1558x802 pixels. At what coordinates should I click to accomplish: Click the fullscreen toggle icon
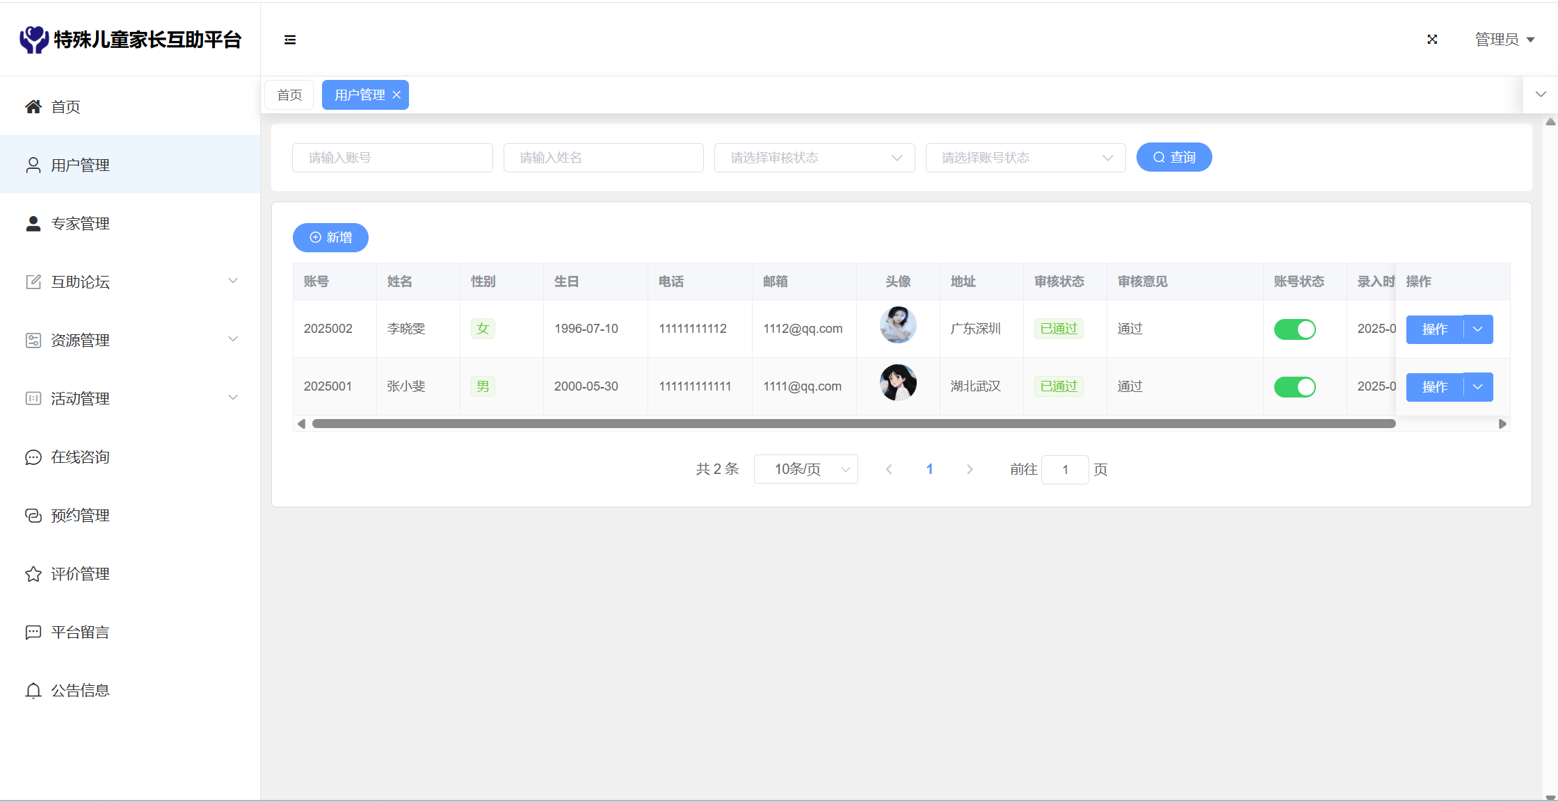(x=1432, y=40)
